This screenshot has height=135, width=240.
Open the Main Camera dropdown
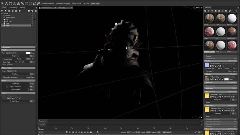pos(49,7)
